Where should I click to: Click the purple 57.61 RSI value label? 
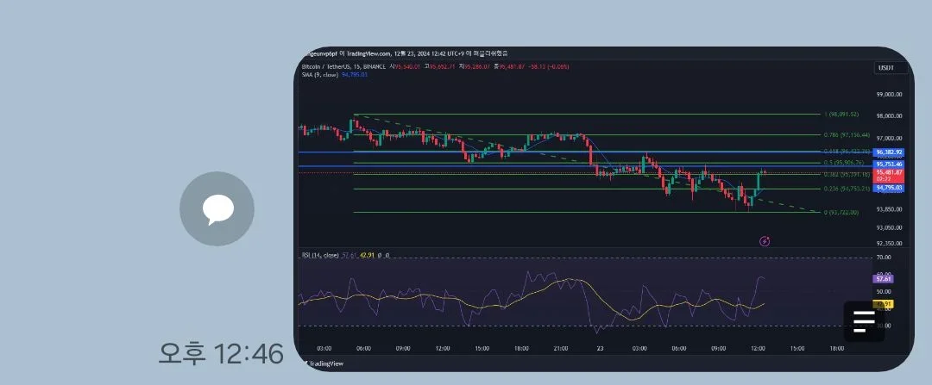(x=883, y=279)
